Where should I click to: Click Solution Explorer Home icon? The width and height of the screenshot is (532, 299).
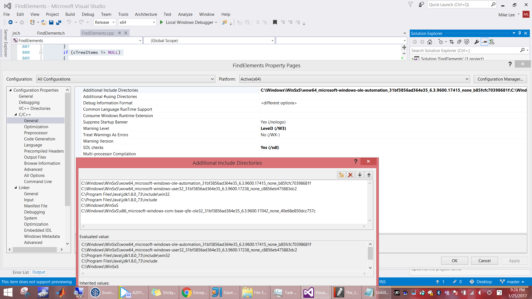430,42
